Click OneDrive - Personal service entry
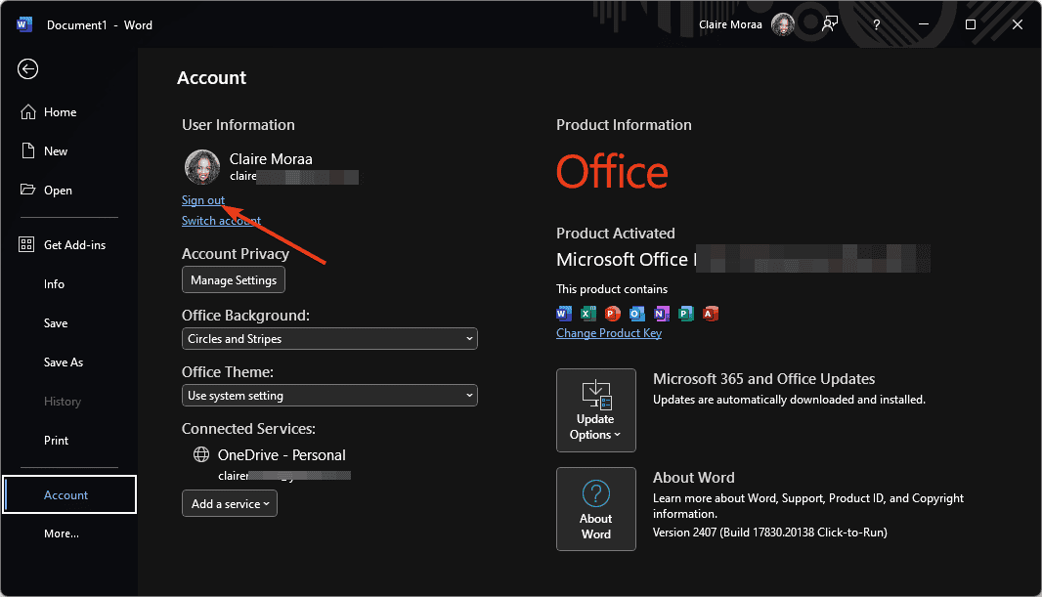 (x=282, y=455)
